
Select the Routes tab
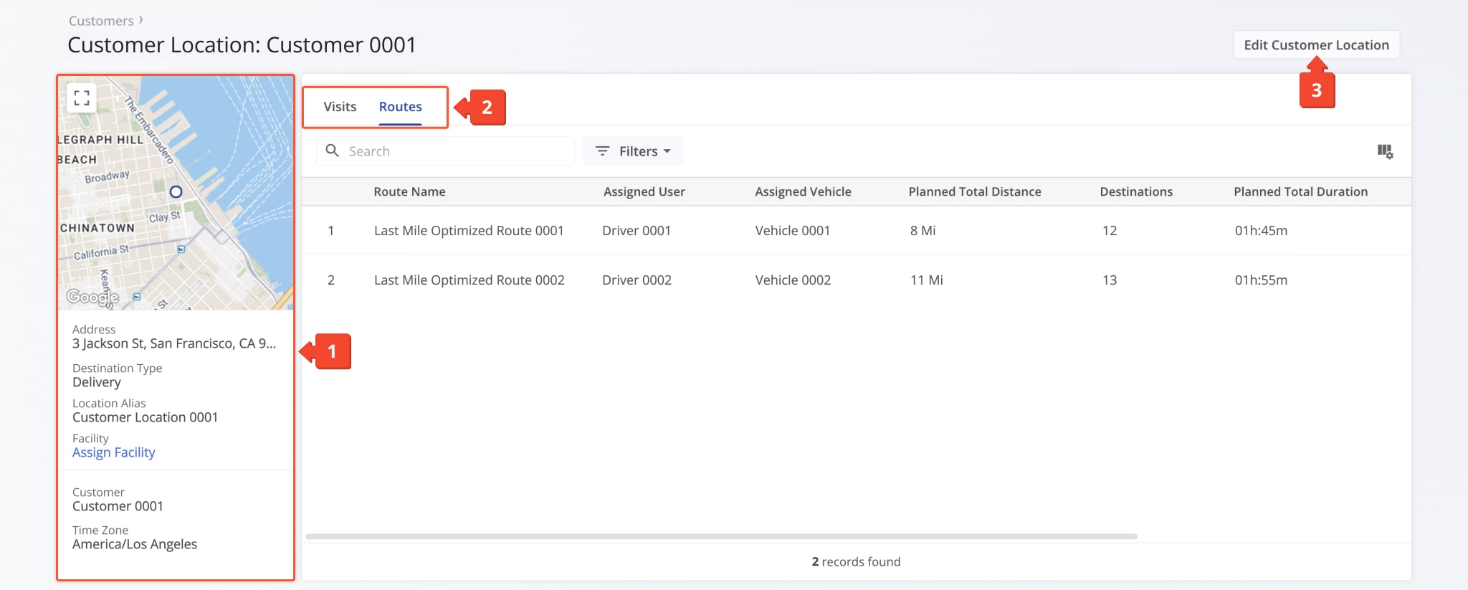tap(400, 107)
